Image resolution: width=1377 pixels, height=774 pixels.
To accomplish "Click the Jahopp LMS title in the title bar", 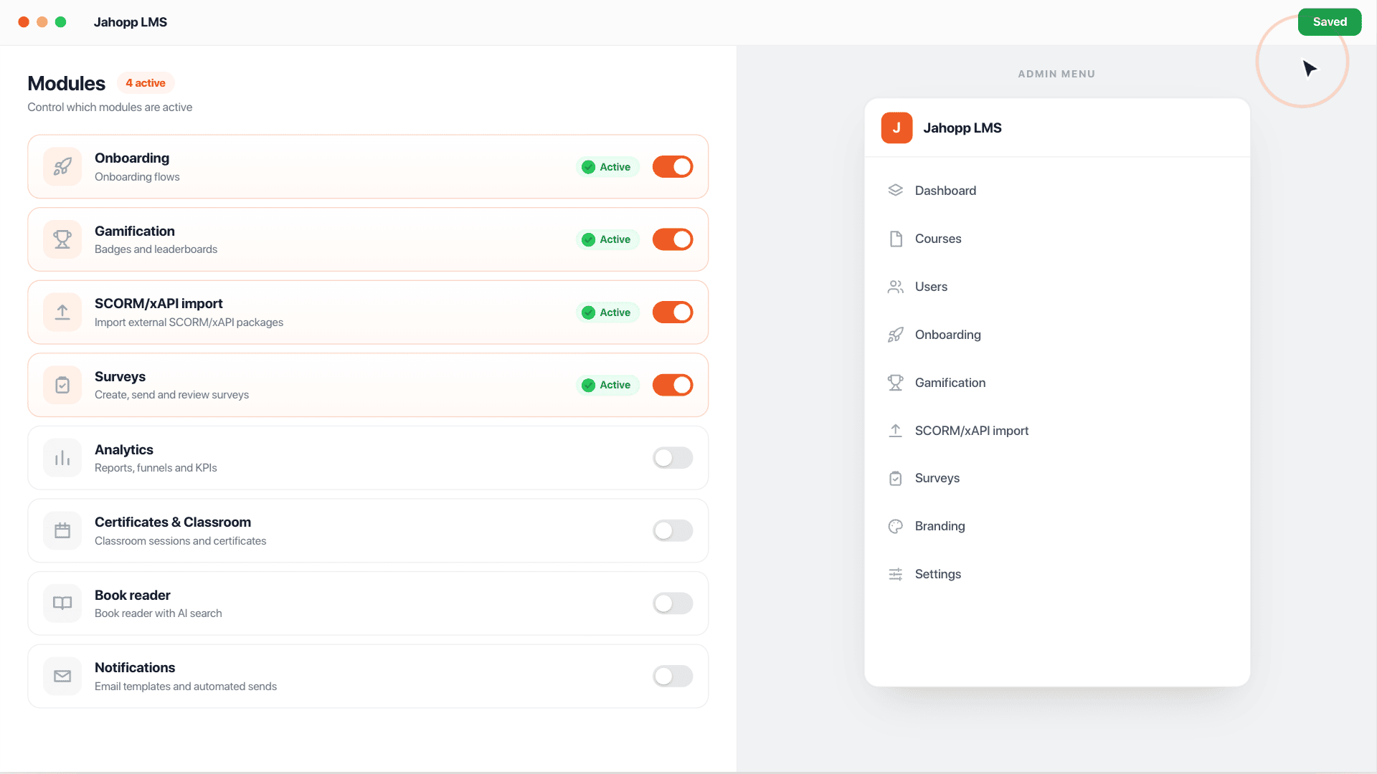I will pyautogui.click(x=131, y=22).
